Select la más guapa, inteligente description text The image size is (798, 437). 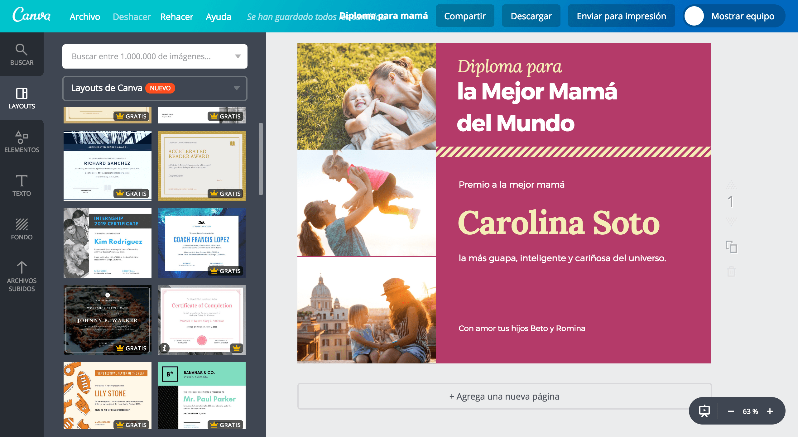562,258
